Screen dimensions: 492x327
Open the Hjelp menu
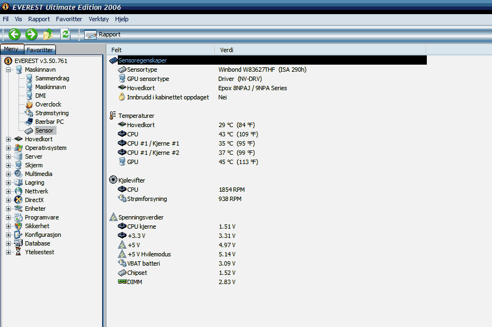click(x=122, y=19)
